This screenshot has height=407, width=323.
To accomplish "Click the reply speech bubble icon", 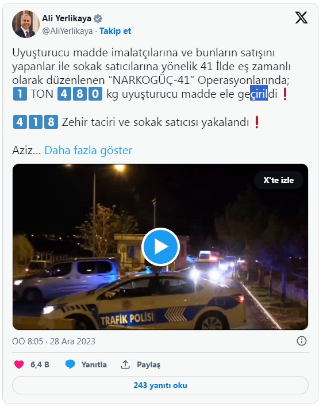I will [70, 364].
